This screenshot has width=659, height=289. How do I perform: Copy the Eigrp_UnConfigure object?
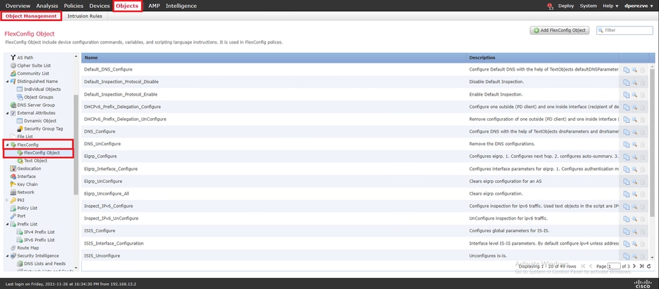point(626,181)
